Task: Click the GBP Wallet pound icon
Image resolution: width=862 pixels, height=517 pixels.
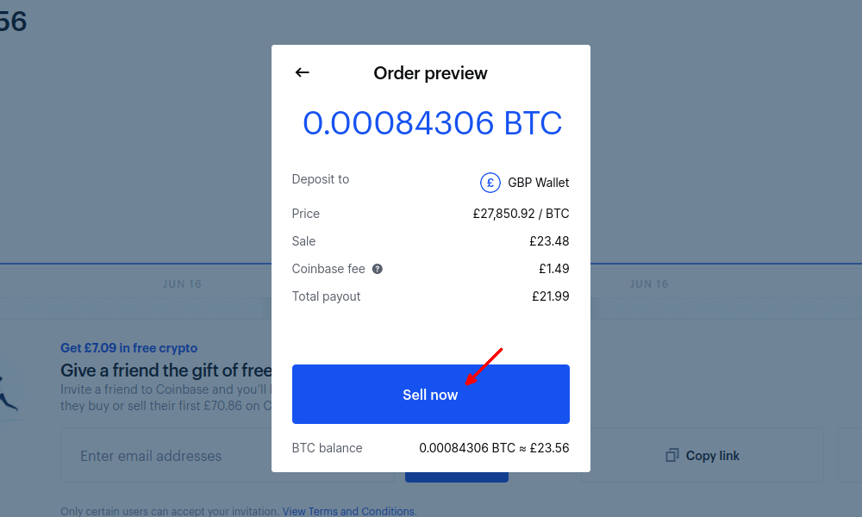Action: click(x=490, y=183)
